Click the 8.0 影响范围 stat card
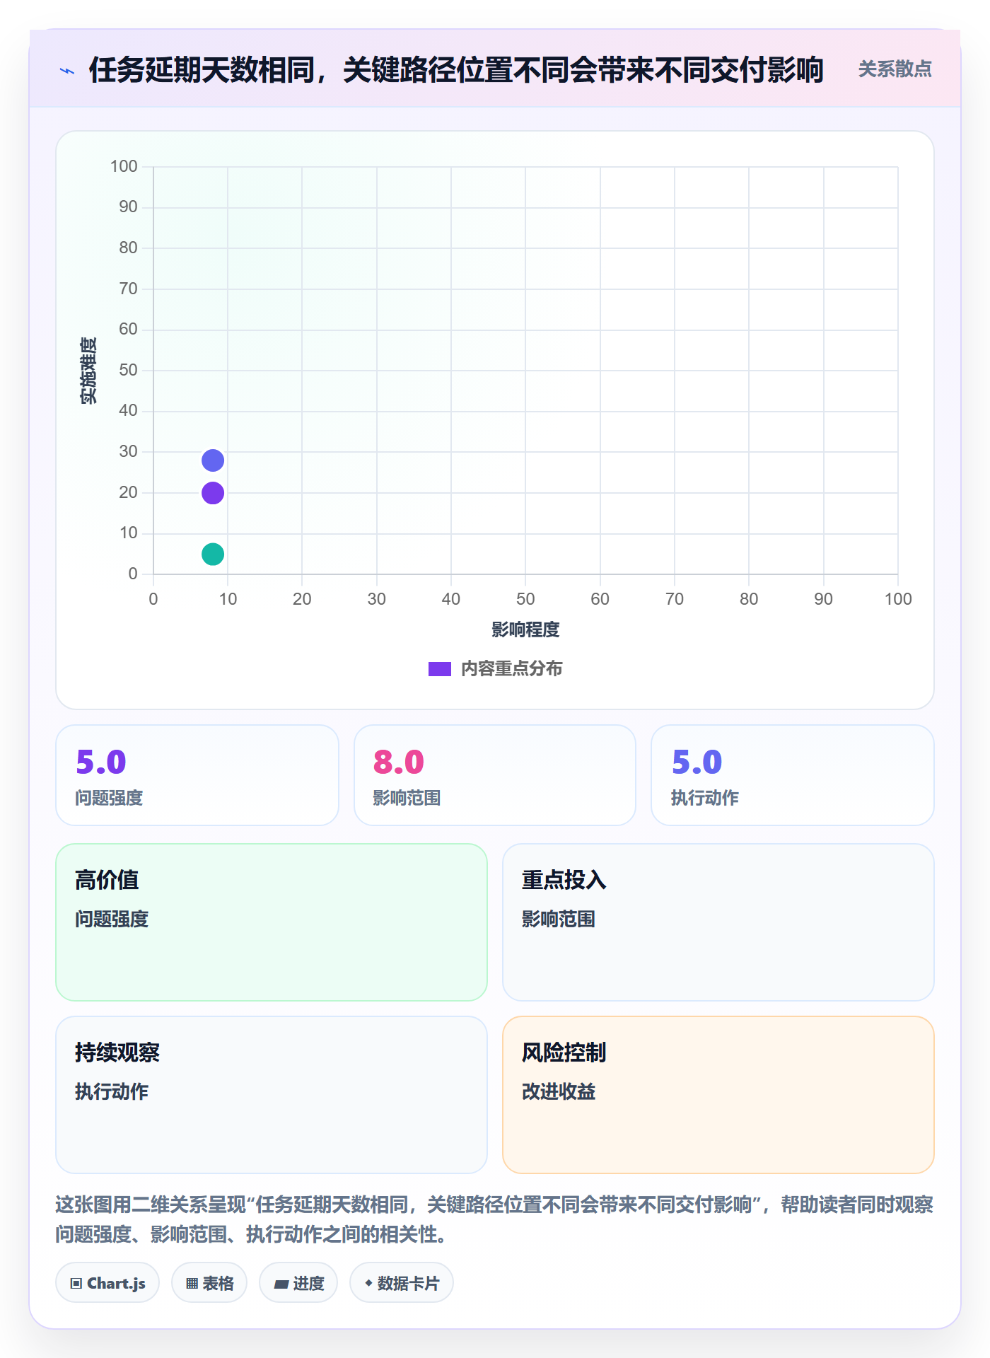990x1358 pixels. [495, 775]
